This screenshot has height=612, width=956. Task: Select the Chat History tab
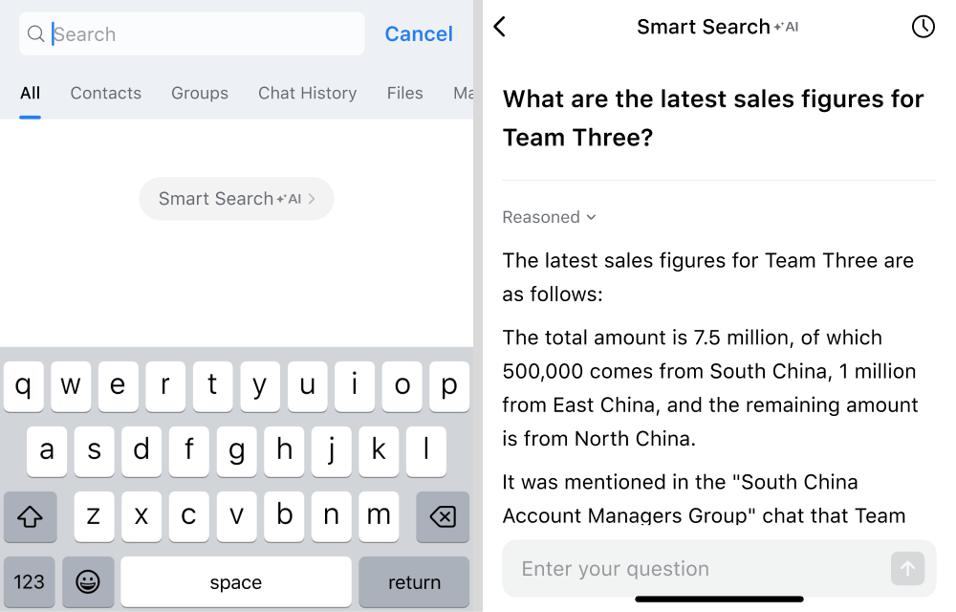click(307, 93)
